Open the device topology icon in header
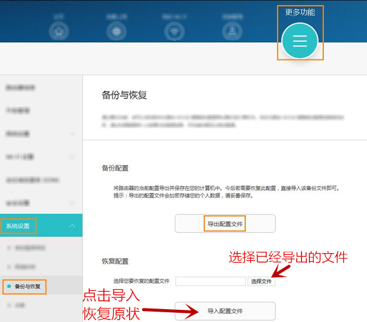This screenshot has height=322, width=367. click(x=232, y=31)
